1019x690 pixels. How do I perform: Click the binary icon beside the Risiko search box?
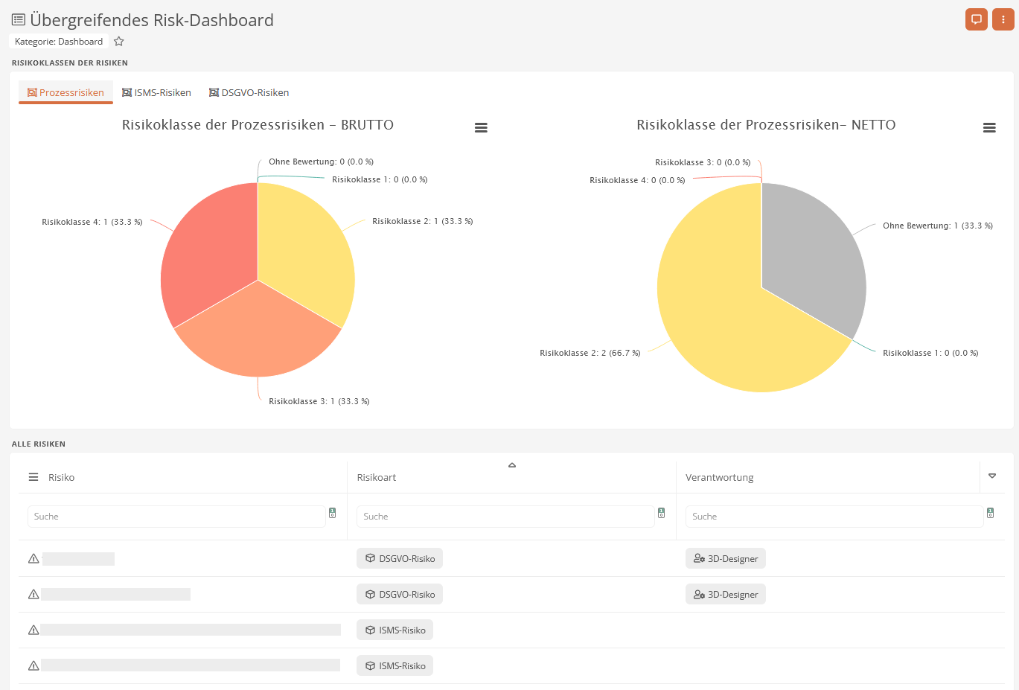click(332, 513)
